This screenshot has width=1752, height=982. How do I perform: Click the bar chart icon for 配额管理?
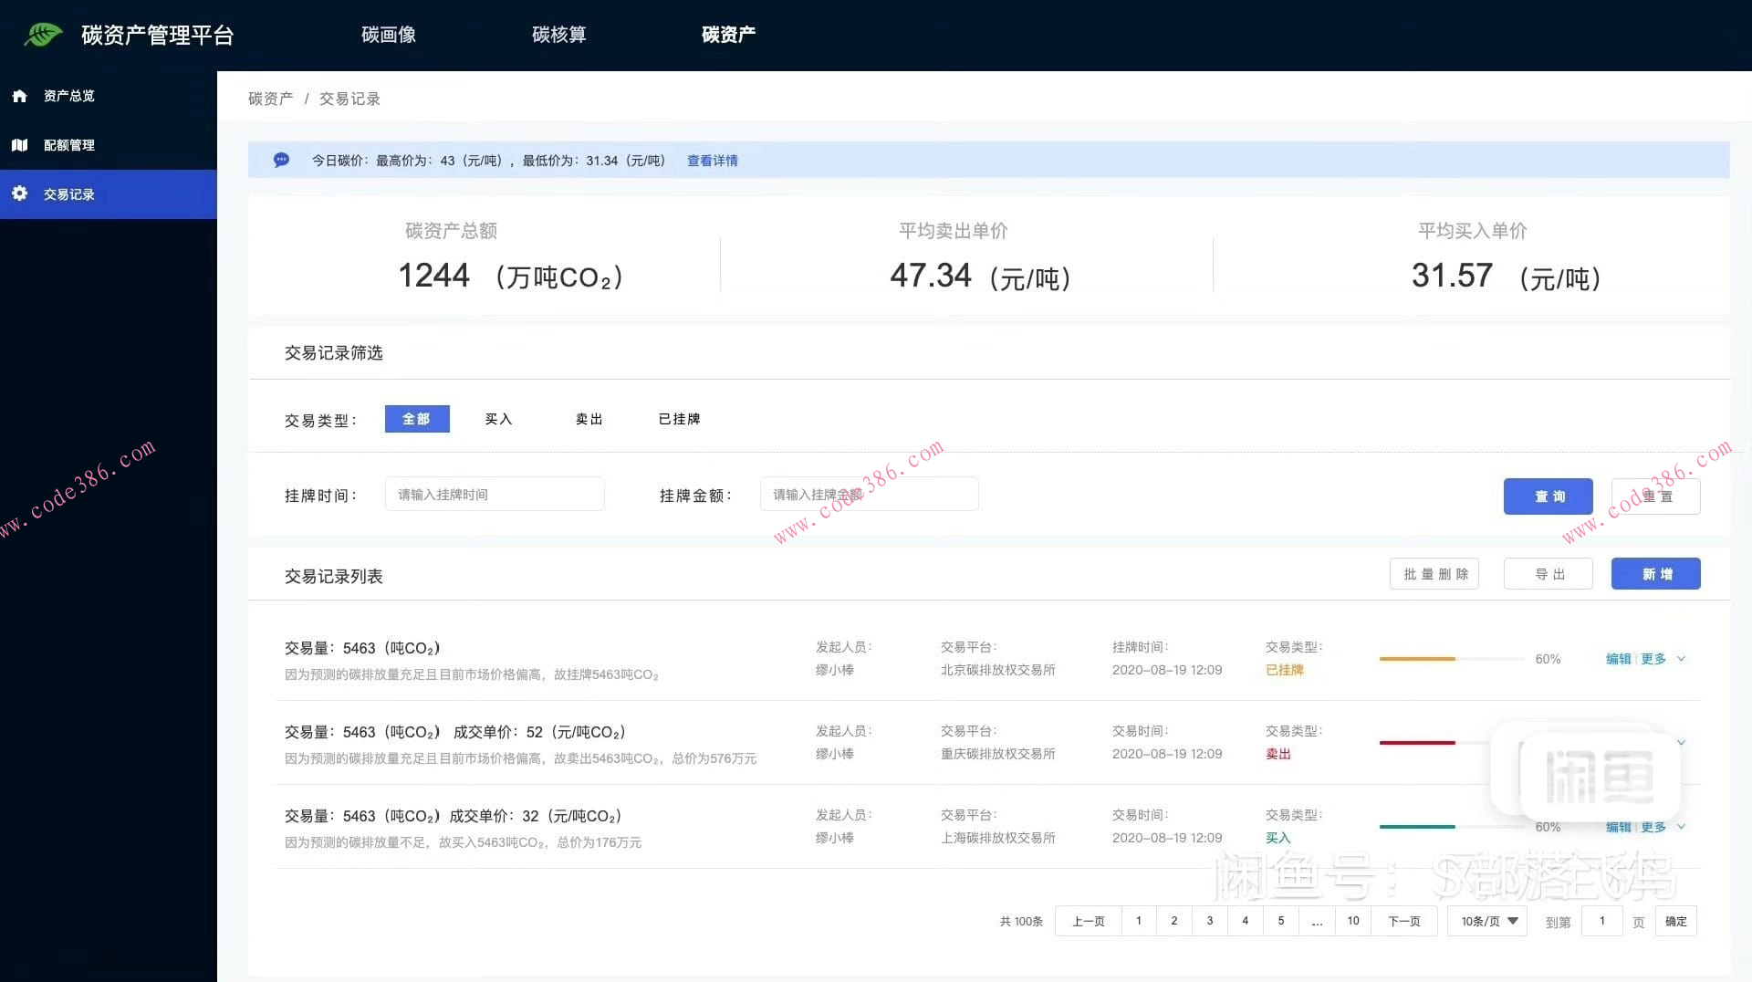point(19,144)
